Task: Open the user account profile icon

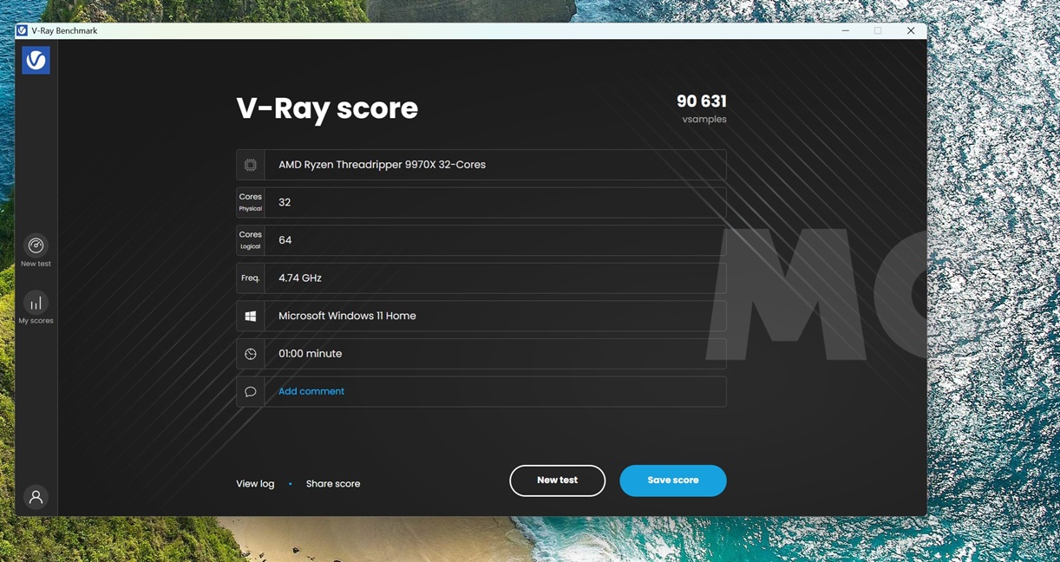Action: (x=36, y=497)
